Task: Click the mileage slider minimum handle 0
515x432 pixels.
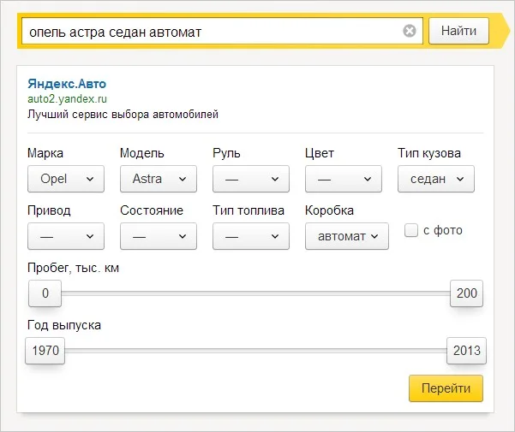Action: pyautogui.click(x=45, y=293)
